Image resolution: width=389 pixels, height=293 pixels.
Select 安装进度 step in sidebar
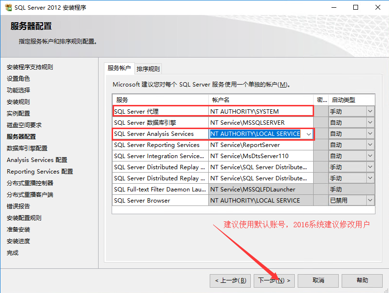click(18, 241)
